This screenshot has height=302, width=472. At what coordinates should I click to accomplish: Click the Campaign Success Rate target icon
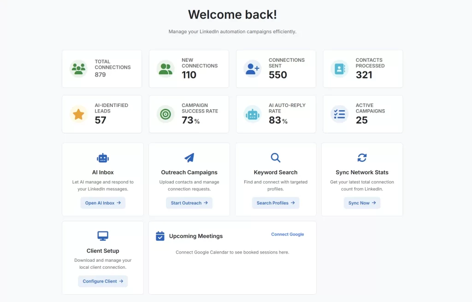165,114
